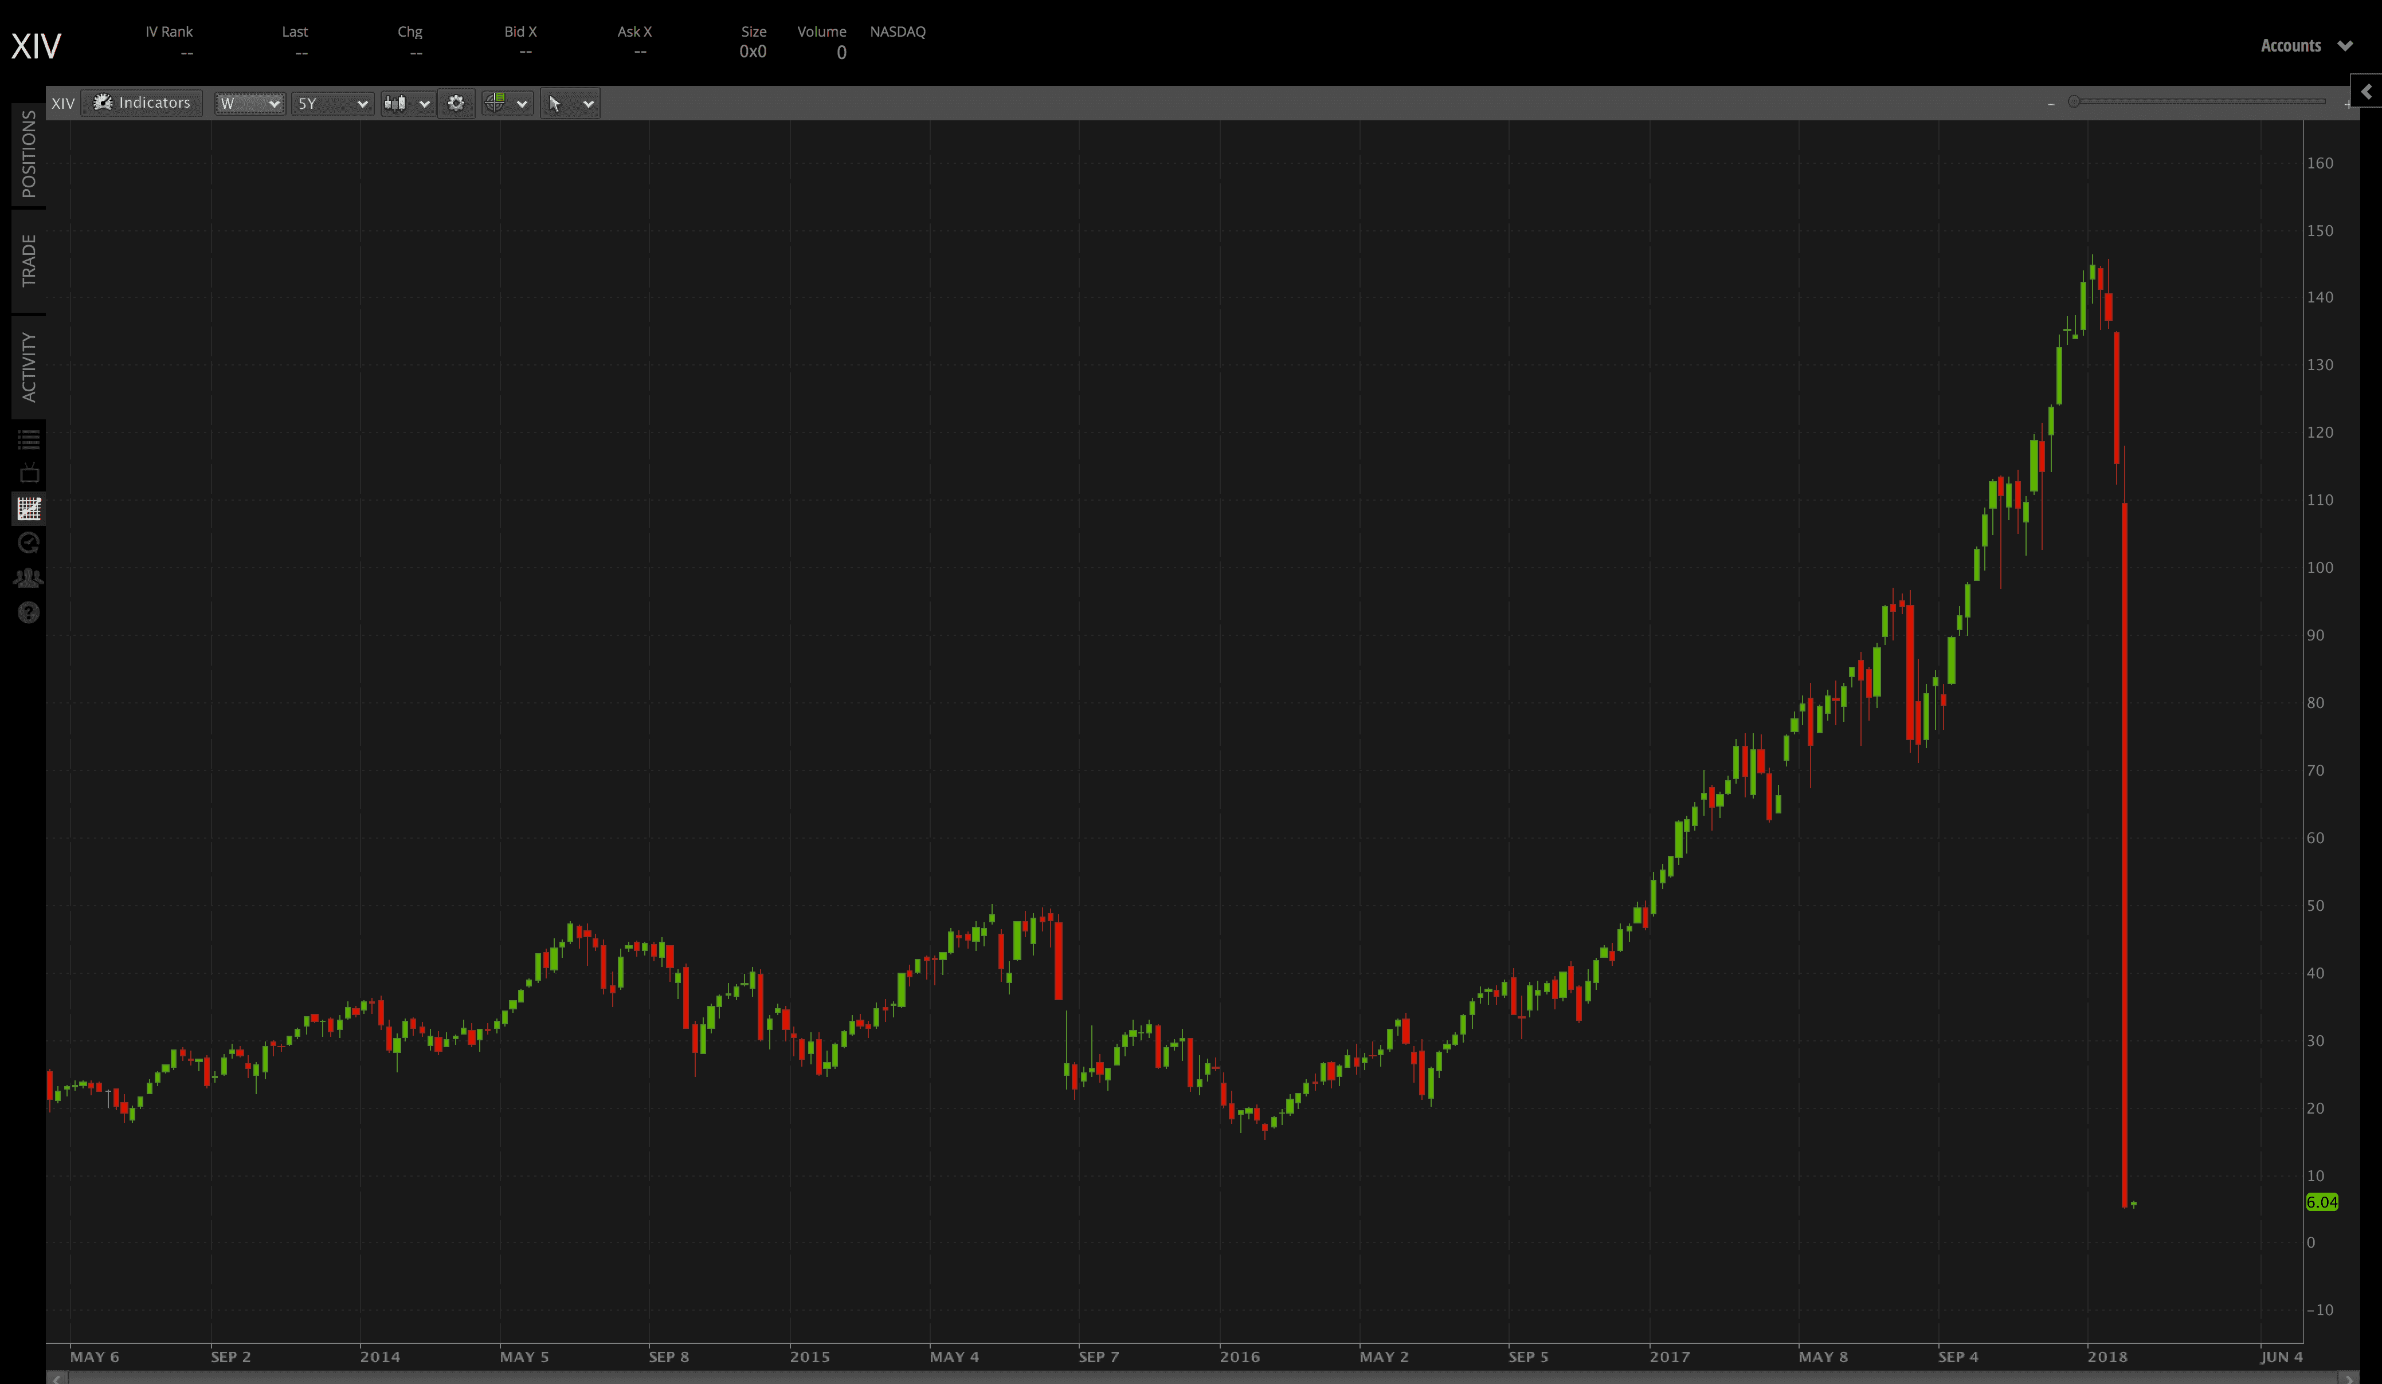Click the Ask X label
Viewport: 2382px width, 1384px height.
(x=635, y=31)
